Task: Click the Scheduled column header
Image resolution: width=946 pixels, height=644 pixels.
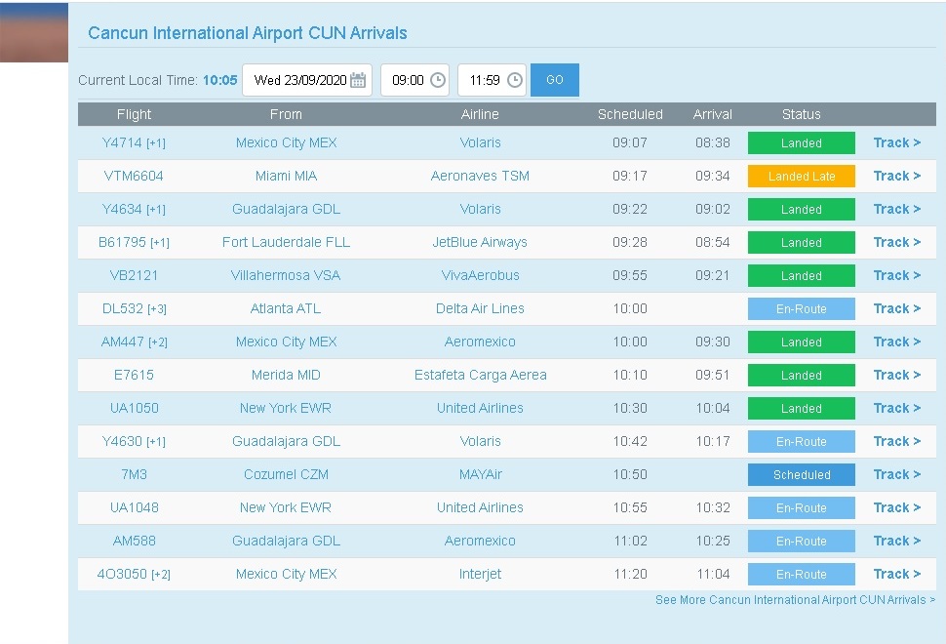Action: click(x=630, y=114)
